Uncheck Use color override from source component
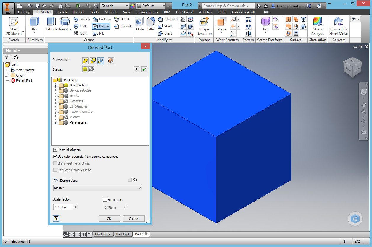The width and height of the screenshot is (372, 247). click(x=55, y=157)
